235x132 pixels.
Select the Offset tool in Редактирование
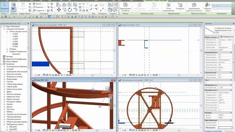pyautogui.click(x=64, y=5)
